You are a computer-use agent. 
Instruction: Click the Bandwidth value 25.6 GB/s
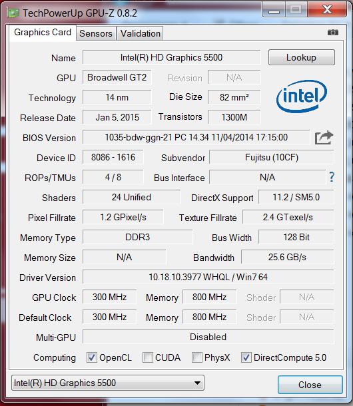(288, 257)
